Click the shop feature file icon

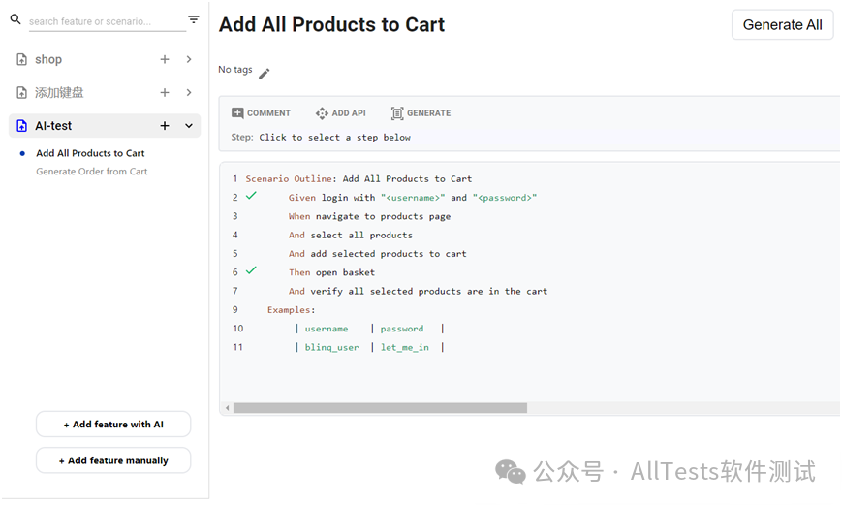21,59
